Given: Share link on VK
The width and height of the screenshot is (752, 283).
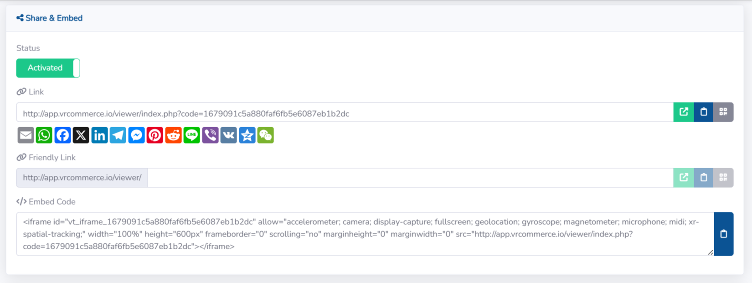Looking at the screenshot, I should (229, 135).
